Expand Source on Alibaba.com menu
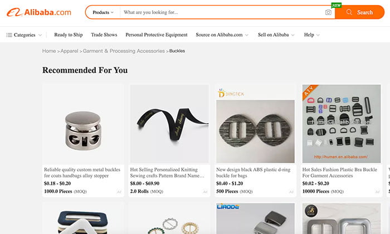390x234 pixels. click(x=222, y=35)
